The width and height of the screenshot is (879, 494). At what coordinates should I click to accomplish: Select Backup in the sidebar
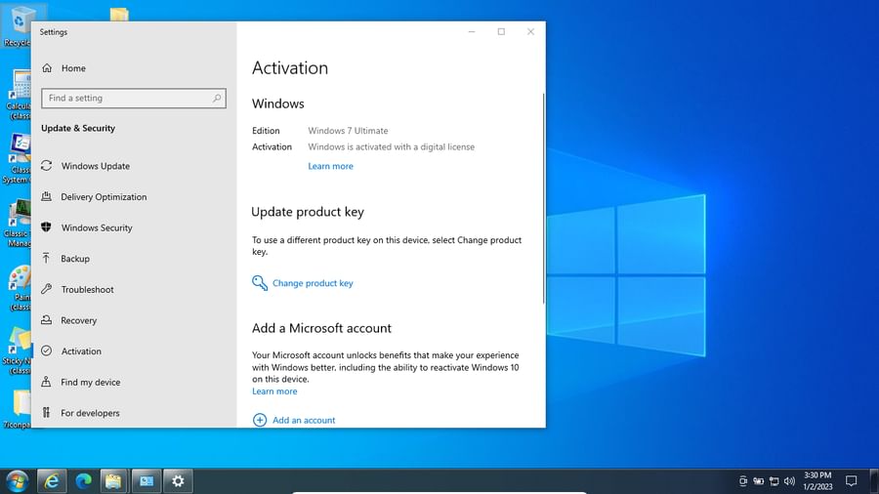[65, 258]
